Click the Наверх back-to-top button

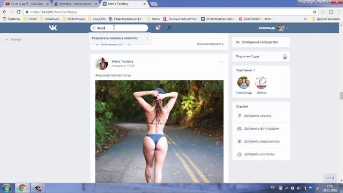pos(13,40)
